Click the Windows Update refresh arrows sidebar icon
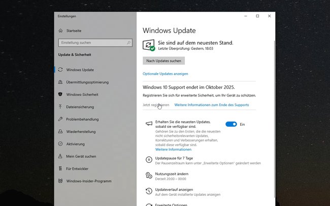Screen dimensions: 330x206 (60, 70)
